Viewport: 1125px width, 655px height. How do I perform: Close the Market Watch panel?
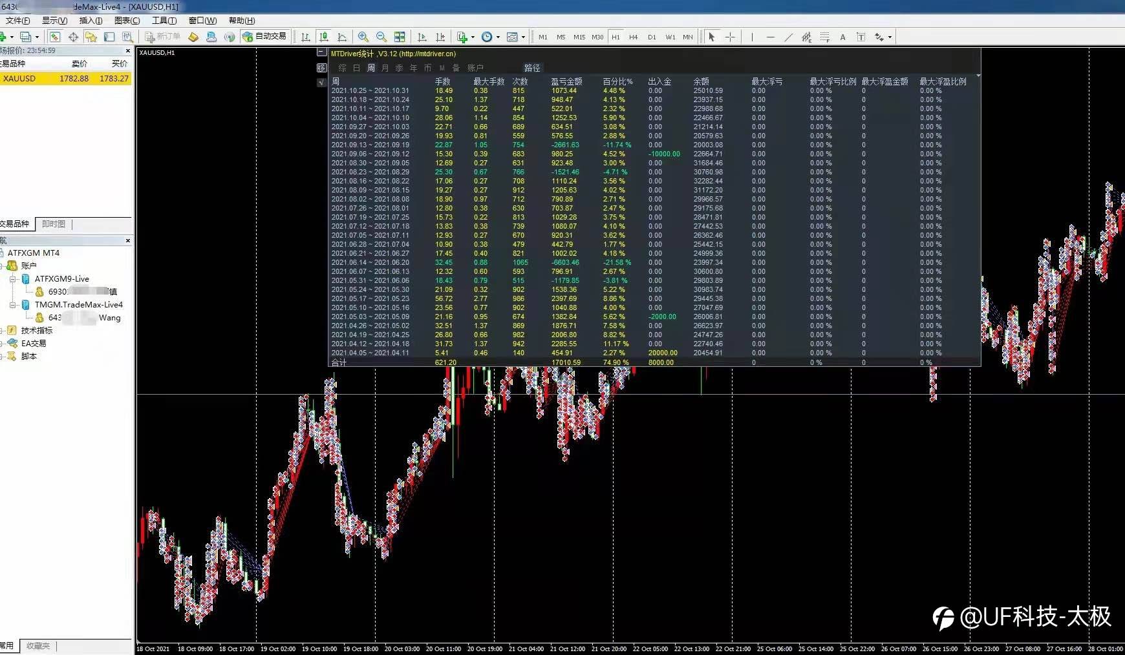click(x=127, y=50)
